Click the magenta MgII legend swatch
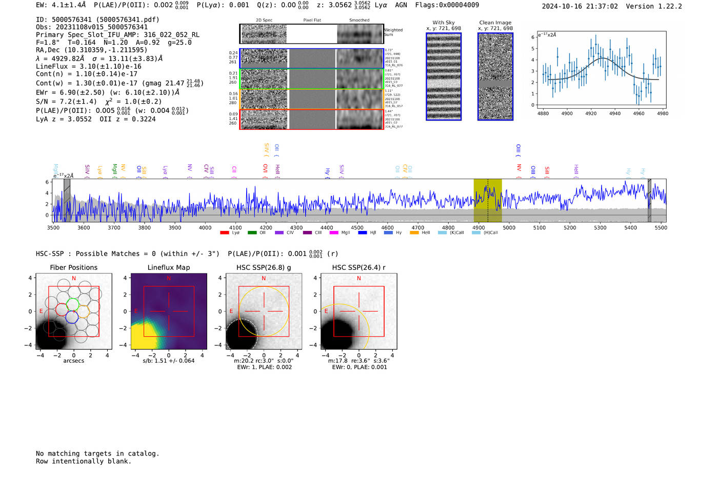The image size is (718, 489). (334, 233)
